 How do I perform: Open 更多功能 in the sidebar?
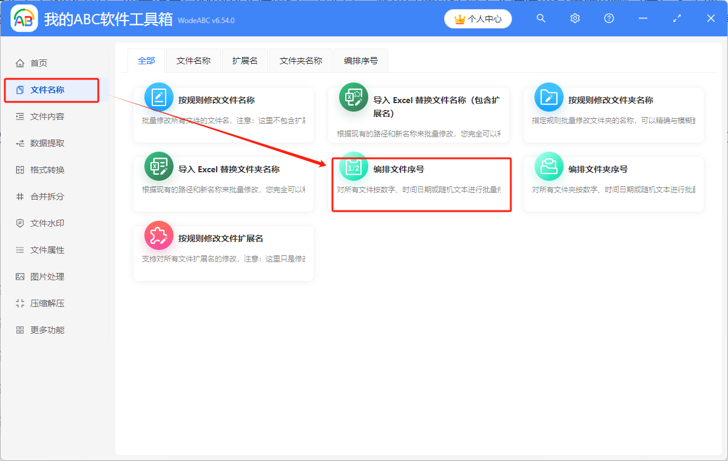point(47,330)
